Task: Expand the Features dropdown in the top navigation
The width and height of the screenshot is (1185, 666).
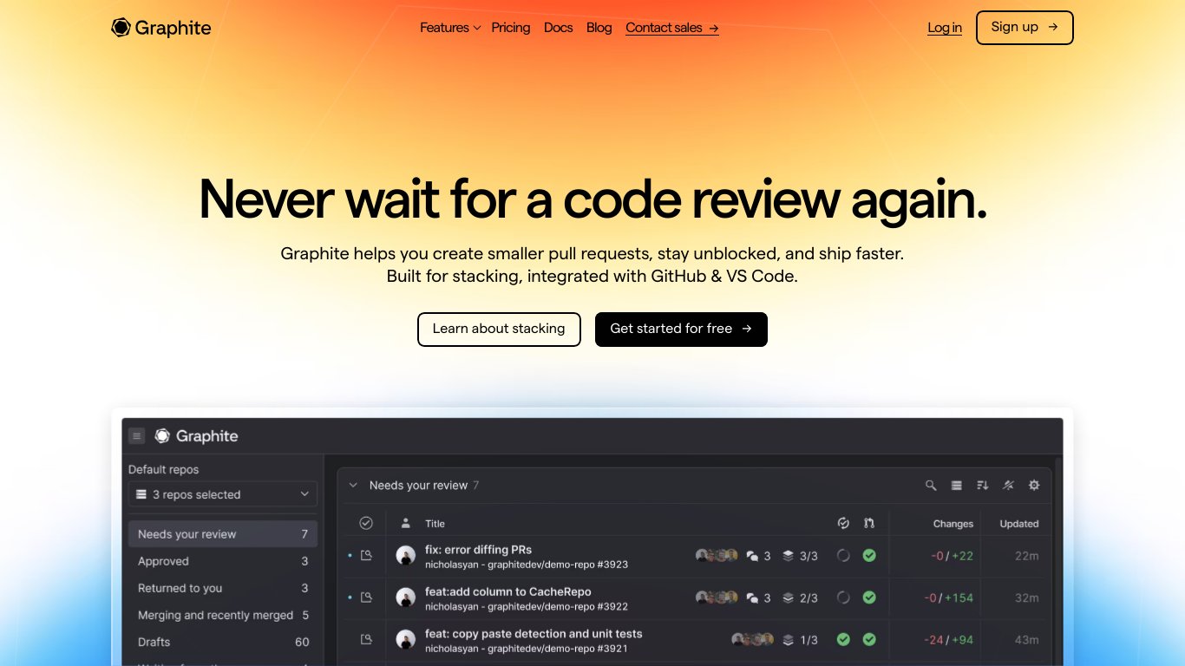Action: pyautogui.click(x=450, y=28)
